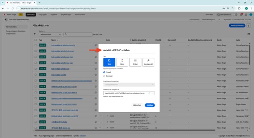Check the row dated 23. August 16:27
The image size is (254, 138).
coord(36,122)
